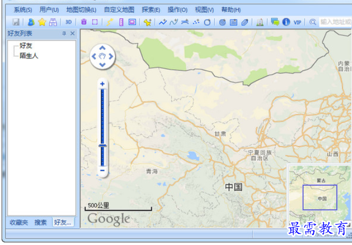
Task: Click the 宁夏回族自治区 map label
Action: [260, 156]
